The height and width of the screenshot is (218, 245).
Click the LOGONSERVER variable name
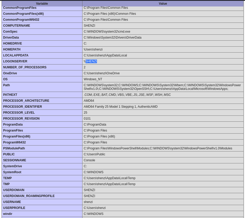pos(15,61)
